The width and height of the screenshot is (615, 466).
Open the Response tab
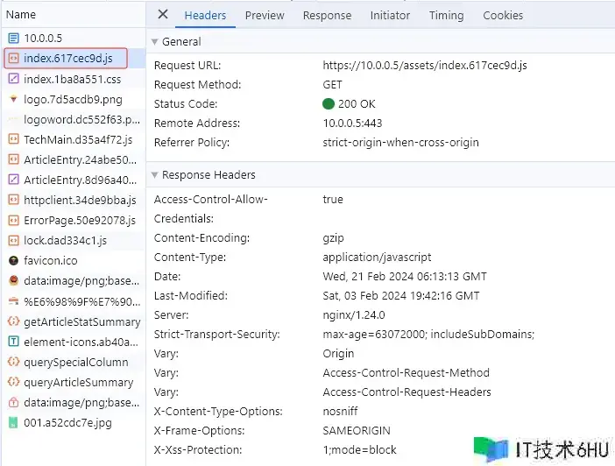(x=327, y=15)
